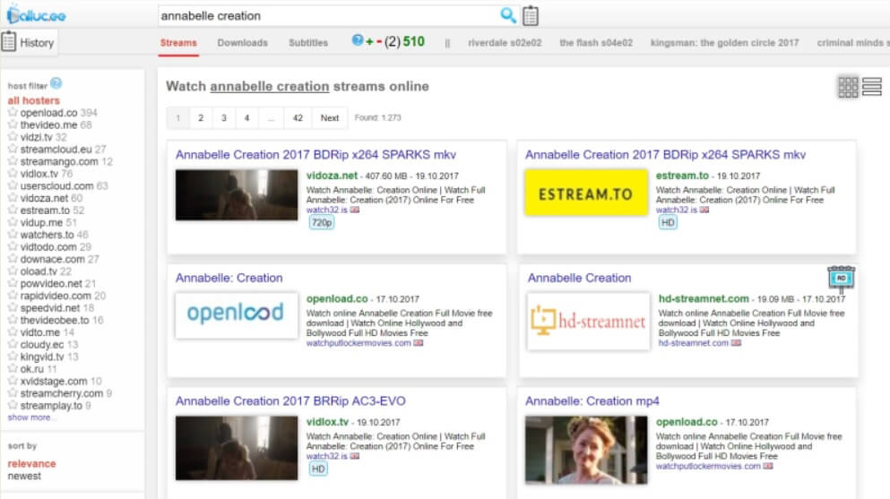Filter by watchers.to hoster
890x499 pixels.
tap(48, 235)
